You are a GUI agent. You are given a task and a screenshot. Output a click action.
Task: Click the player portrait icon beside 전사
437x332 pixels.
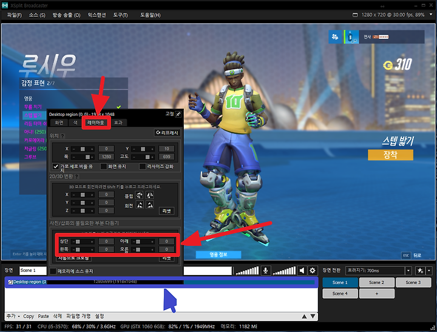coord(351,37)
